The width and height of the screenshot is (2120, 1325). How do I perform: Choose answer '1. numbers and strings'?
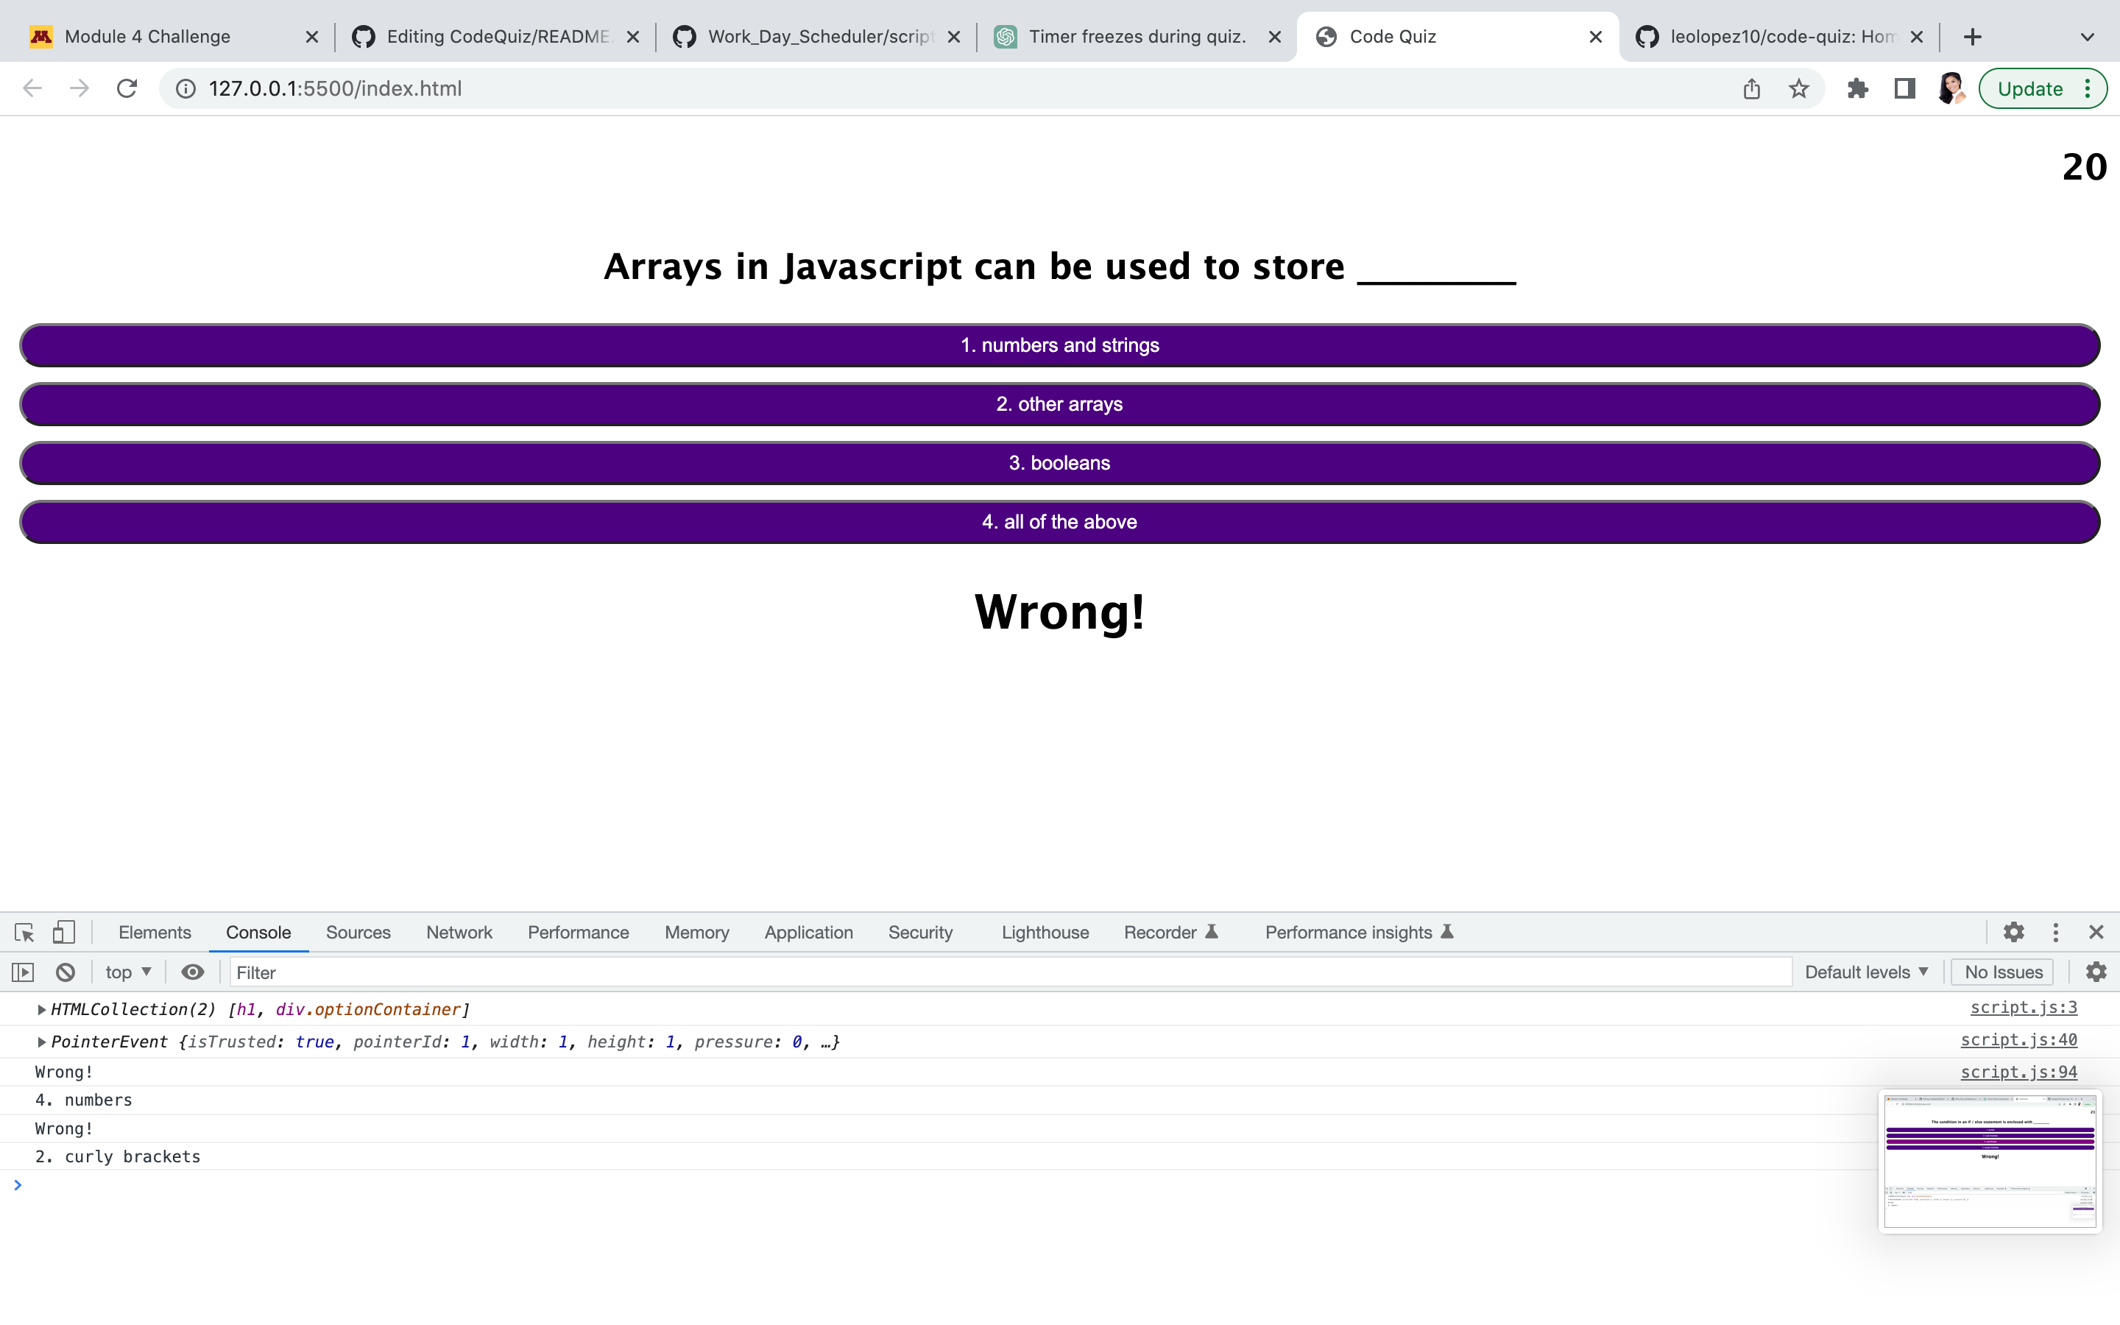[1060, 345]
